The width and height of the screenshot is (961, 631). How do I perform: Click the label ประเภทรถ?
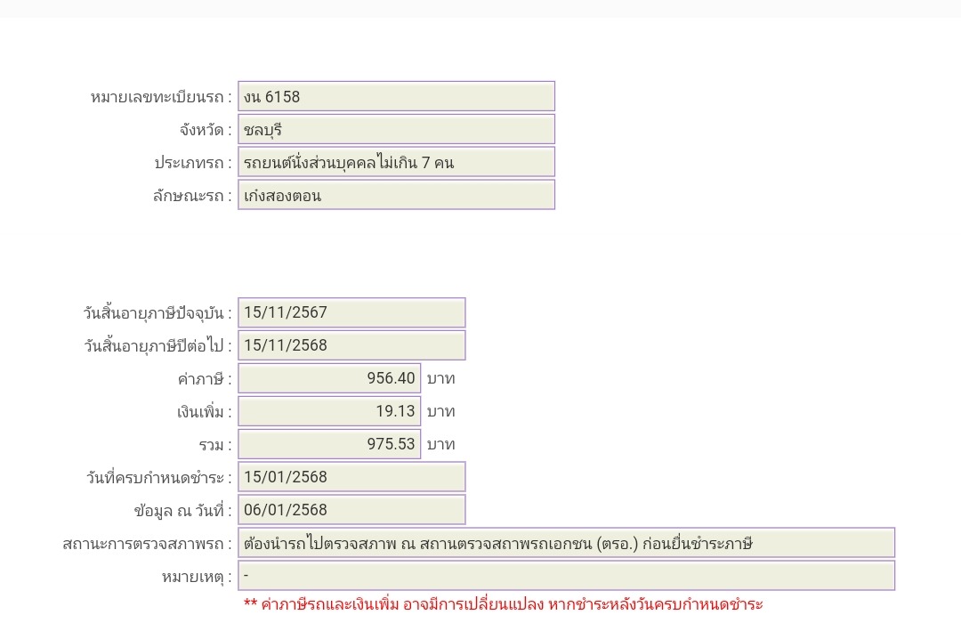click(x=193, y=163)
